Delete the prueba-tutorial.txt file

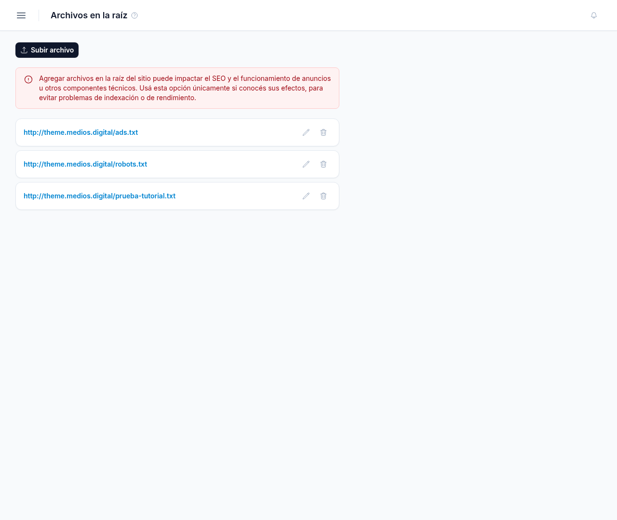(323, 196)
